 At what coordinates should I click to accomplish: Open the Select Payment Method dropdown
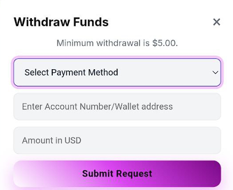click(117, 72)
